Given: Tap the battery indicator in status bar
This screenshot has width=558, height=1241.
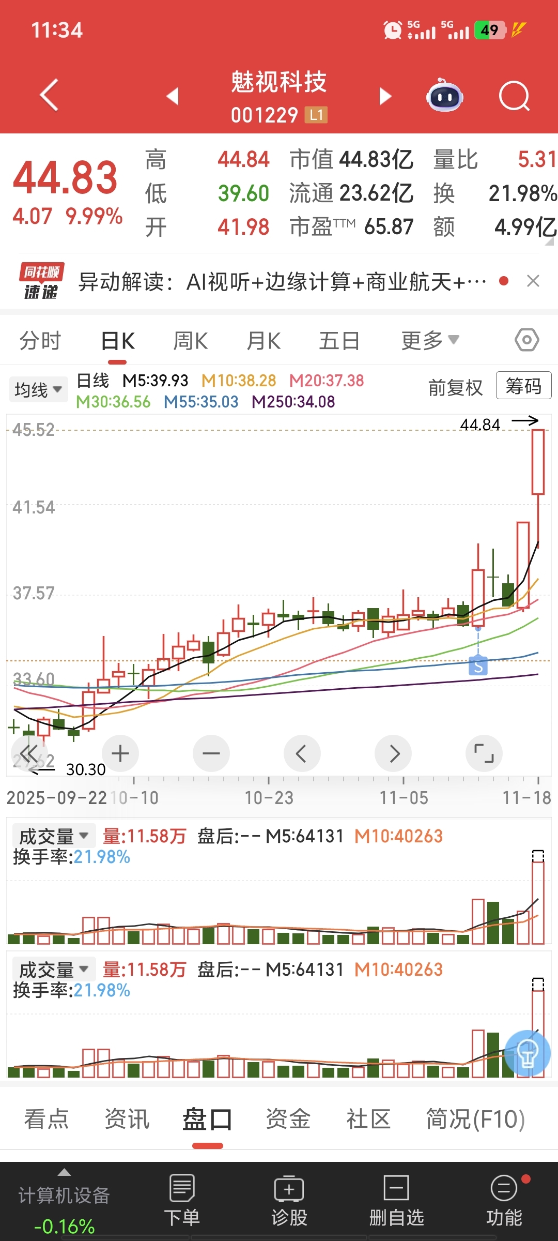Looking at the screenshot, I should tap(489, 30).
